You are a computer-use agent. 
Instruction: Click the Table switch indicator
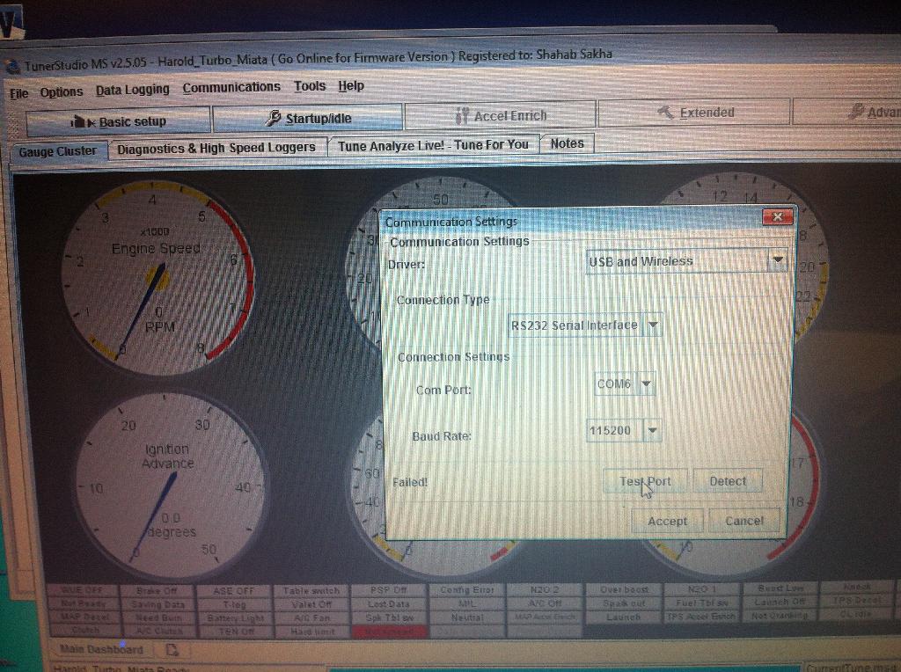pos(311,590)
